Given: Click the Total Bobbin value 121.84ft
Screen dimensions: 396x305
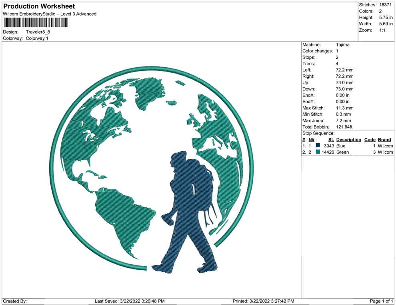Looking at the screenshot, I should coord(344,127).
